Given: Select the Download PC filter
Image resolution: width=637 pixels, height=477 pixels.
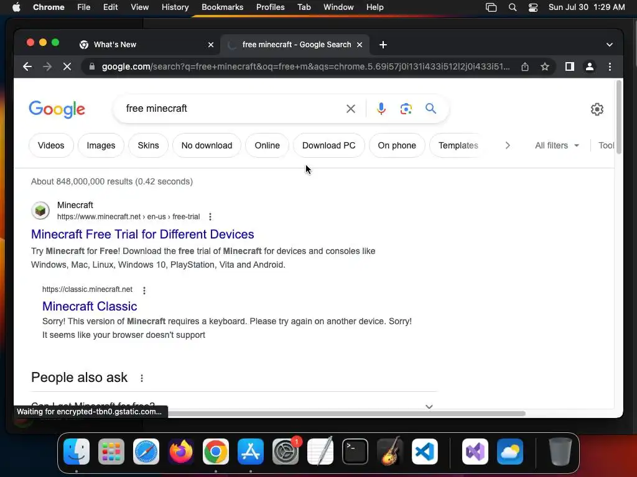Looking at the screenshot, I should [329, 145].
